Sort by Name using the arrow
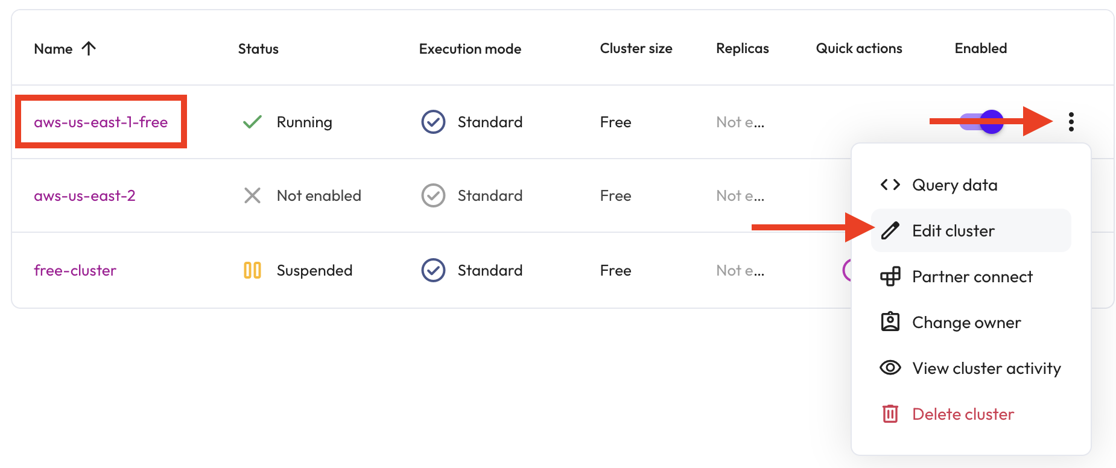Viewport: 1116px width, 468px height. tap(89, 48)
